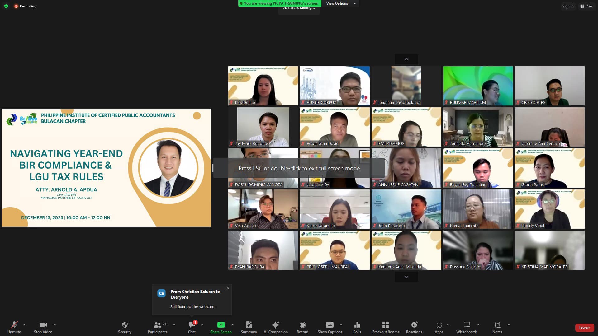Viewport: 598px width, 336px height.
Task: Select Jonnetta Hernandez video tile
Action: tap(478, 127)
